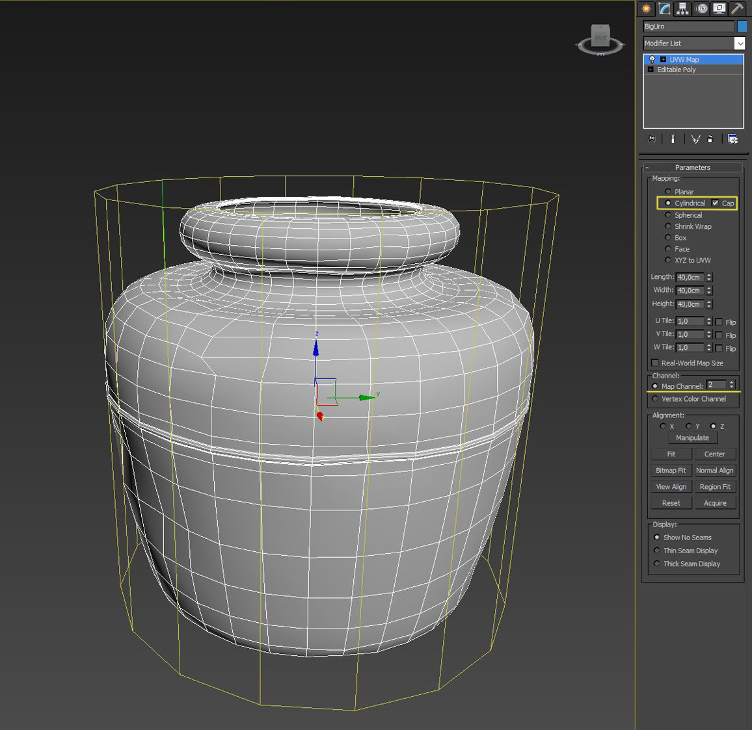Viewport: 752px width, 730px height.
Task: Click the Pin Stack icon
Action: [x=651, y=139]
